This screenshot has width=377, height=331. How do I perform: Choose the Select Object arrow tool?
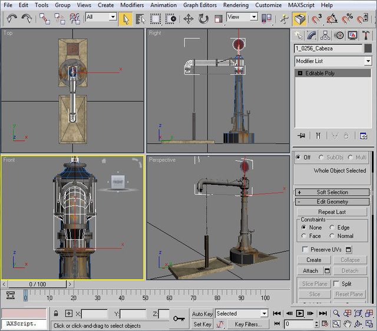click(x=125, y=19)
